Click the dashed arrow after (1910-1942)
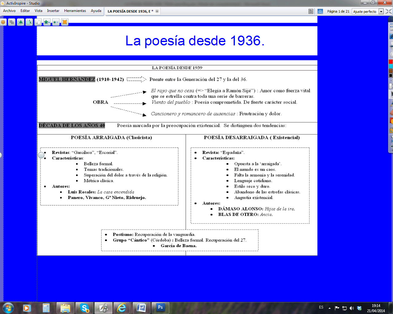The image size is (393, 314). pos(137,79)
